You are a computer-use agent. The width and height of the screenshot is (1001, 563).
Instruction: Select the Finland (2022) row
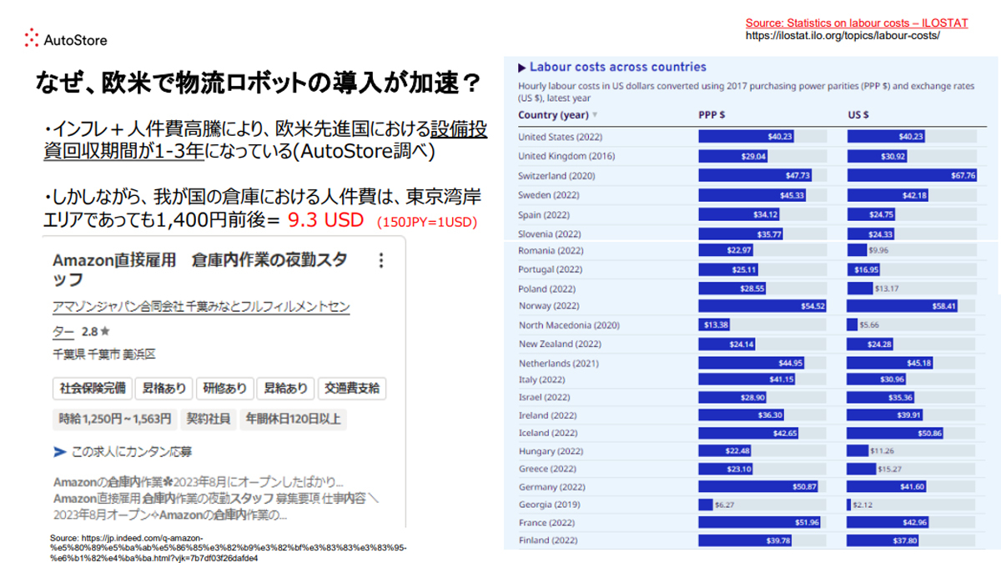click(752, 540)
